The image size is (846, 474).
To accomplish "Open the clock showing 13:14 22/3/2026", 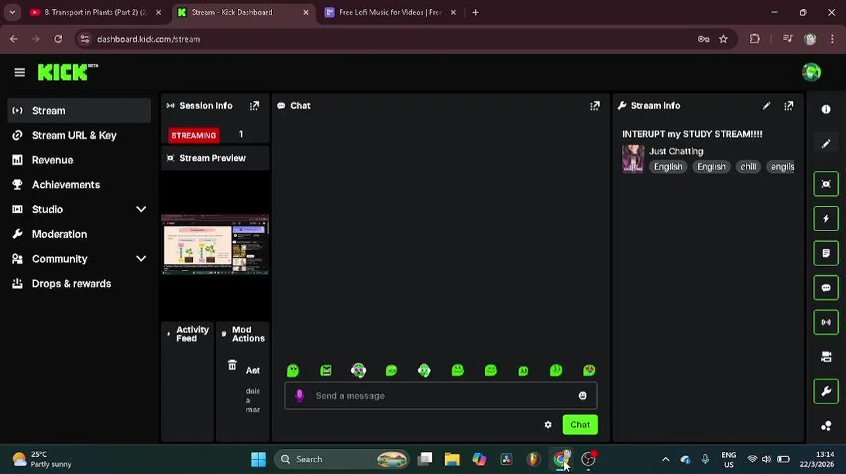I will click(x=816, y=459).
